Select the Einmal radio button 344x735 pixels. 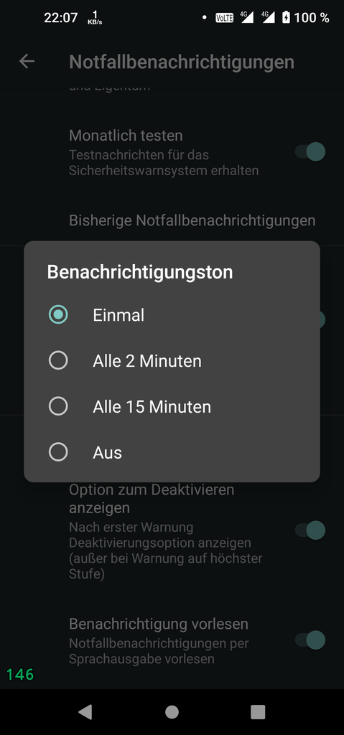click(x=58, y=314)
